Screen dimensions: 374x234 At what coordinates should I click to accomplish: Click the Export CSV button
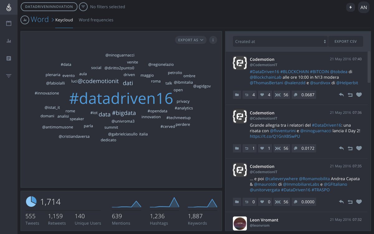(346, 41)
